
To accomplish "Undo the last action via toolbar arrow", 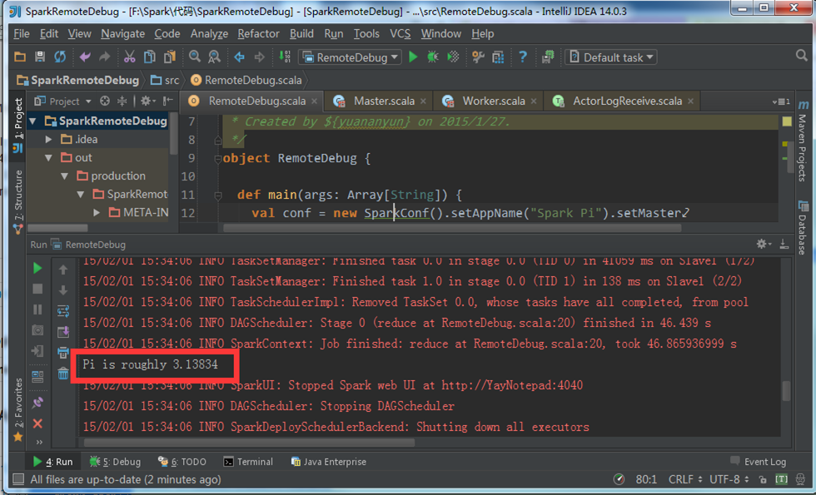I will (85, 57).
